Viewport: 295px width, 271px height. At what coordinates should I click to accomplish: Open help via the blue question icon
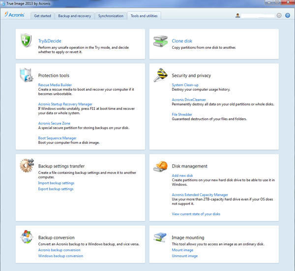288,15
